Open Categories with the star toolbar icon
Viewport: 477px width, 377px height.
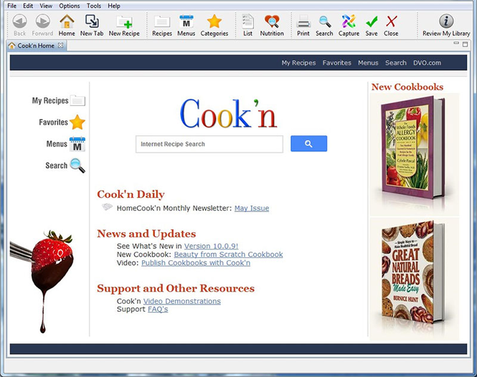[214, 22]
